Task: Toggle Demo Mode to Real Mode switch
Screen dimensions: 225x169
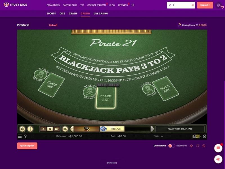Action: coord(172,146)
